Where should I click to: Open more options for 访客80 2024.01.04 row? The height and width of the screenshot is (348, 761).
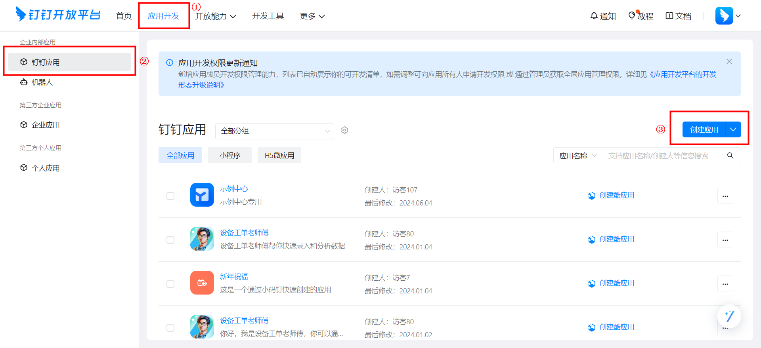point(725,240)
